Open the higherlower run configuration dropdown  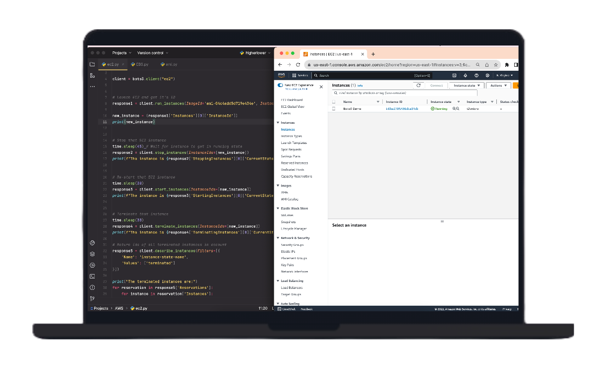(256, 52)
